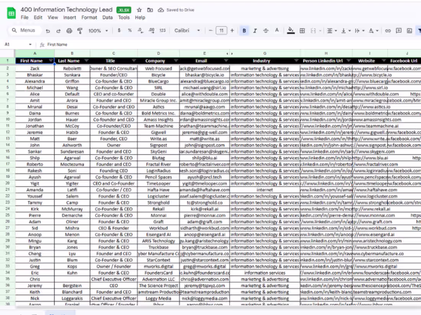Image resolution: width=421 pixels, height=315 pixels.
Task: Expand the Name box dropdown
Action: (x=30, y=44)
